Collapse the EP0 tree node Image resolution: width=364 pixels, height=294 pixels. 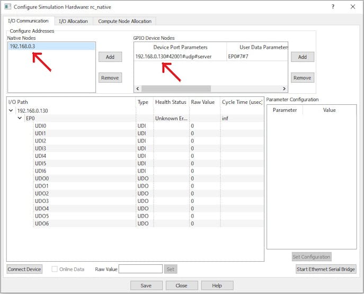pyautogui.click(x=20, y=119)
